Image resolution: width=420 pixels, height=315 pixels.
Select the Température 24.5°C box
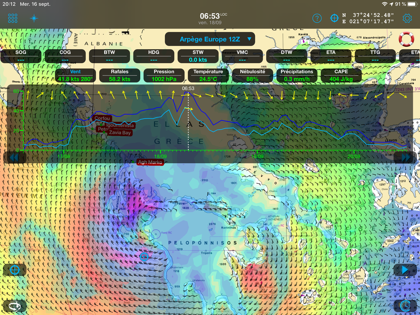(x=208, y=75)
